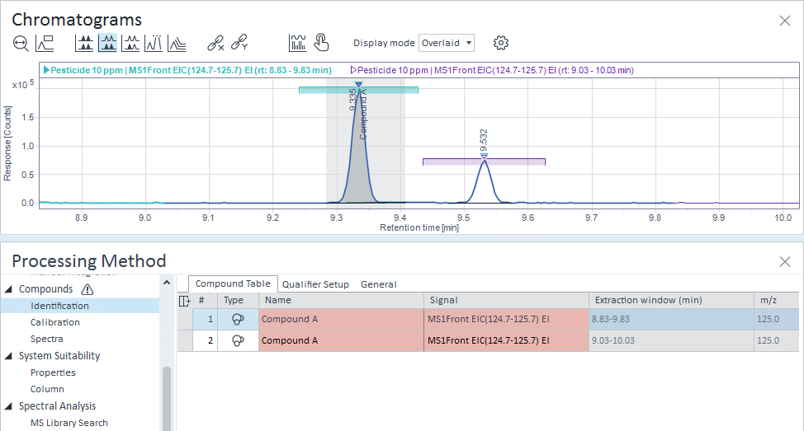
Task: Click extraction window 9.03-10.03 cell
Action: pyautogui.click(x=671, y=341)
